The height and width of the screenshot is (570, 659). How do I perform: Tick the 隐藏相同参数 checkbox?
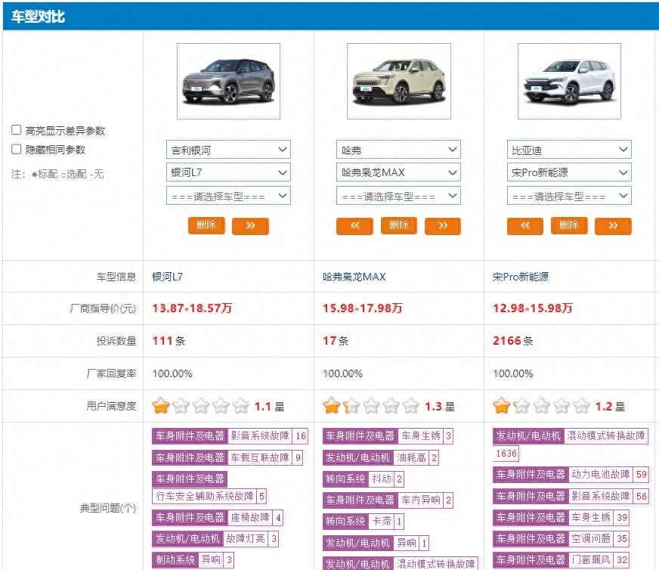(x=16, y=150)
